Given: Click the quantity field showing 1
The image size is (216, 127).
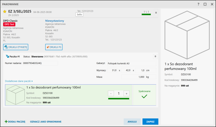Looking at the screenshot, I should 118,93.
